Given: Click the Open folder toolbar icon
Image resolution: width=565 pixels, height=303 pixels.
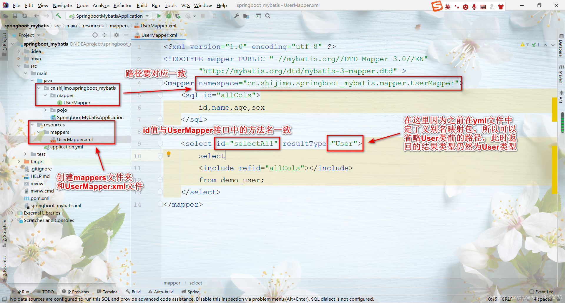Looking at the screenshot, I should [5, 16].
